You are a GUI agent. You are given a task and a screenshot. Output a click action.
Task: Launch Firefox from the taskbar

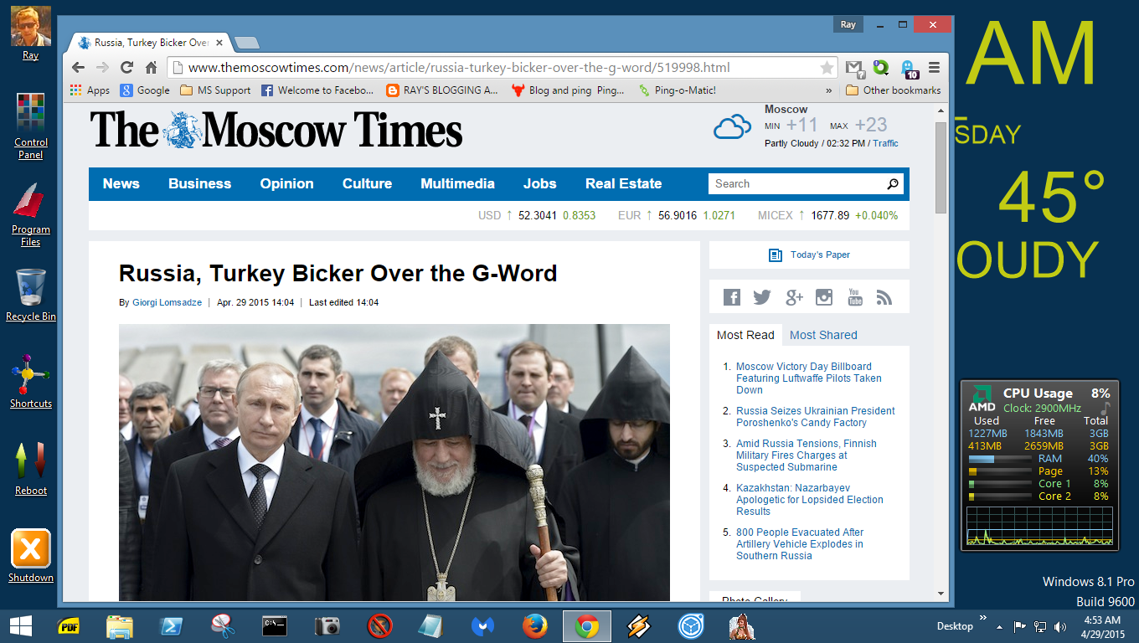coord(534,626)
